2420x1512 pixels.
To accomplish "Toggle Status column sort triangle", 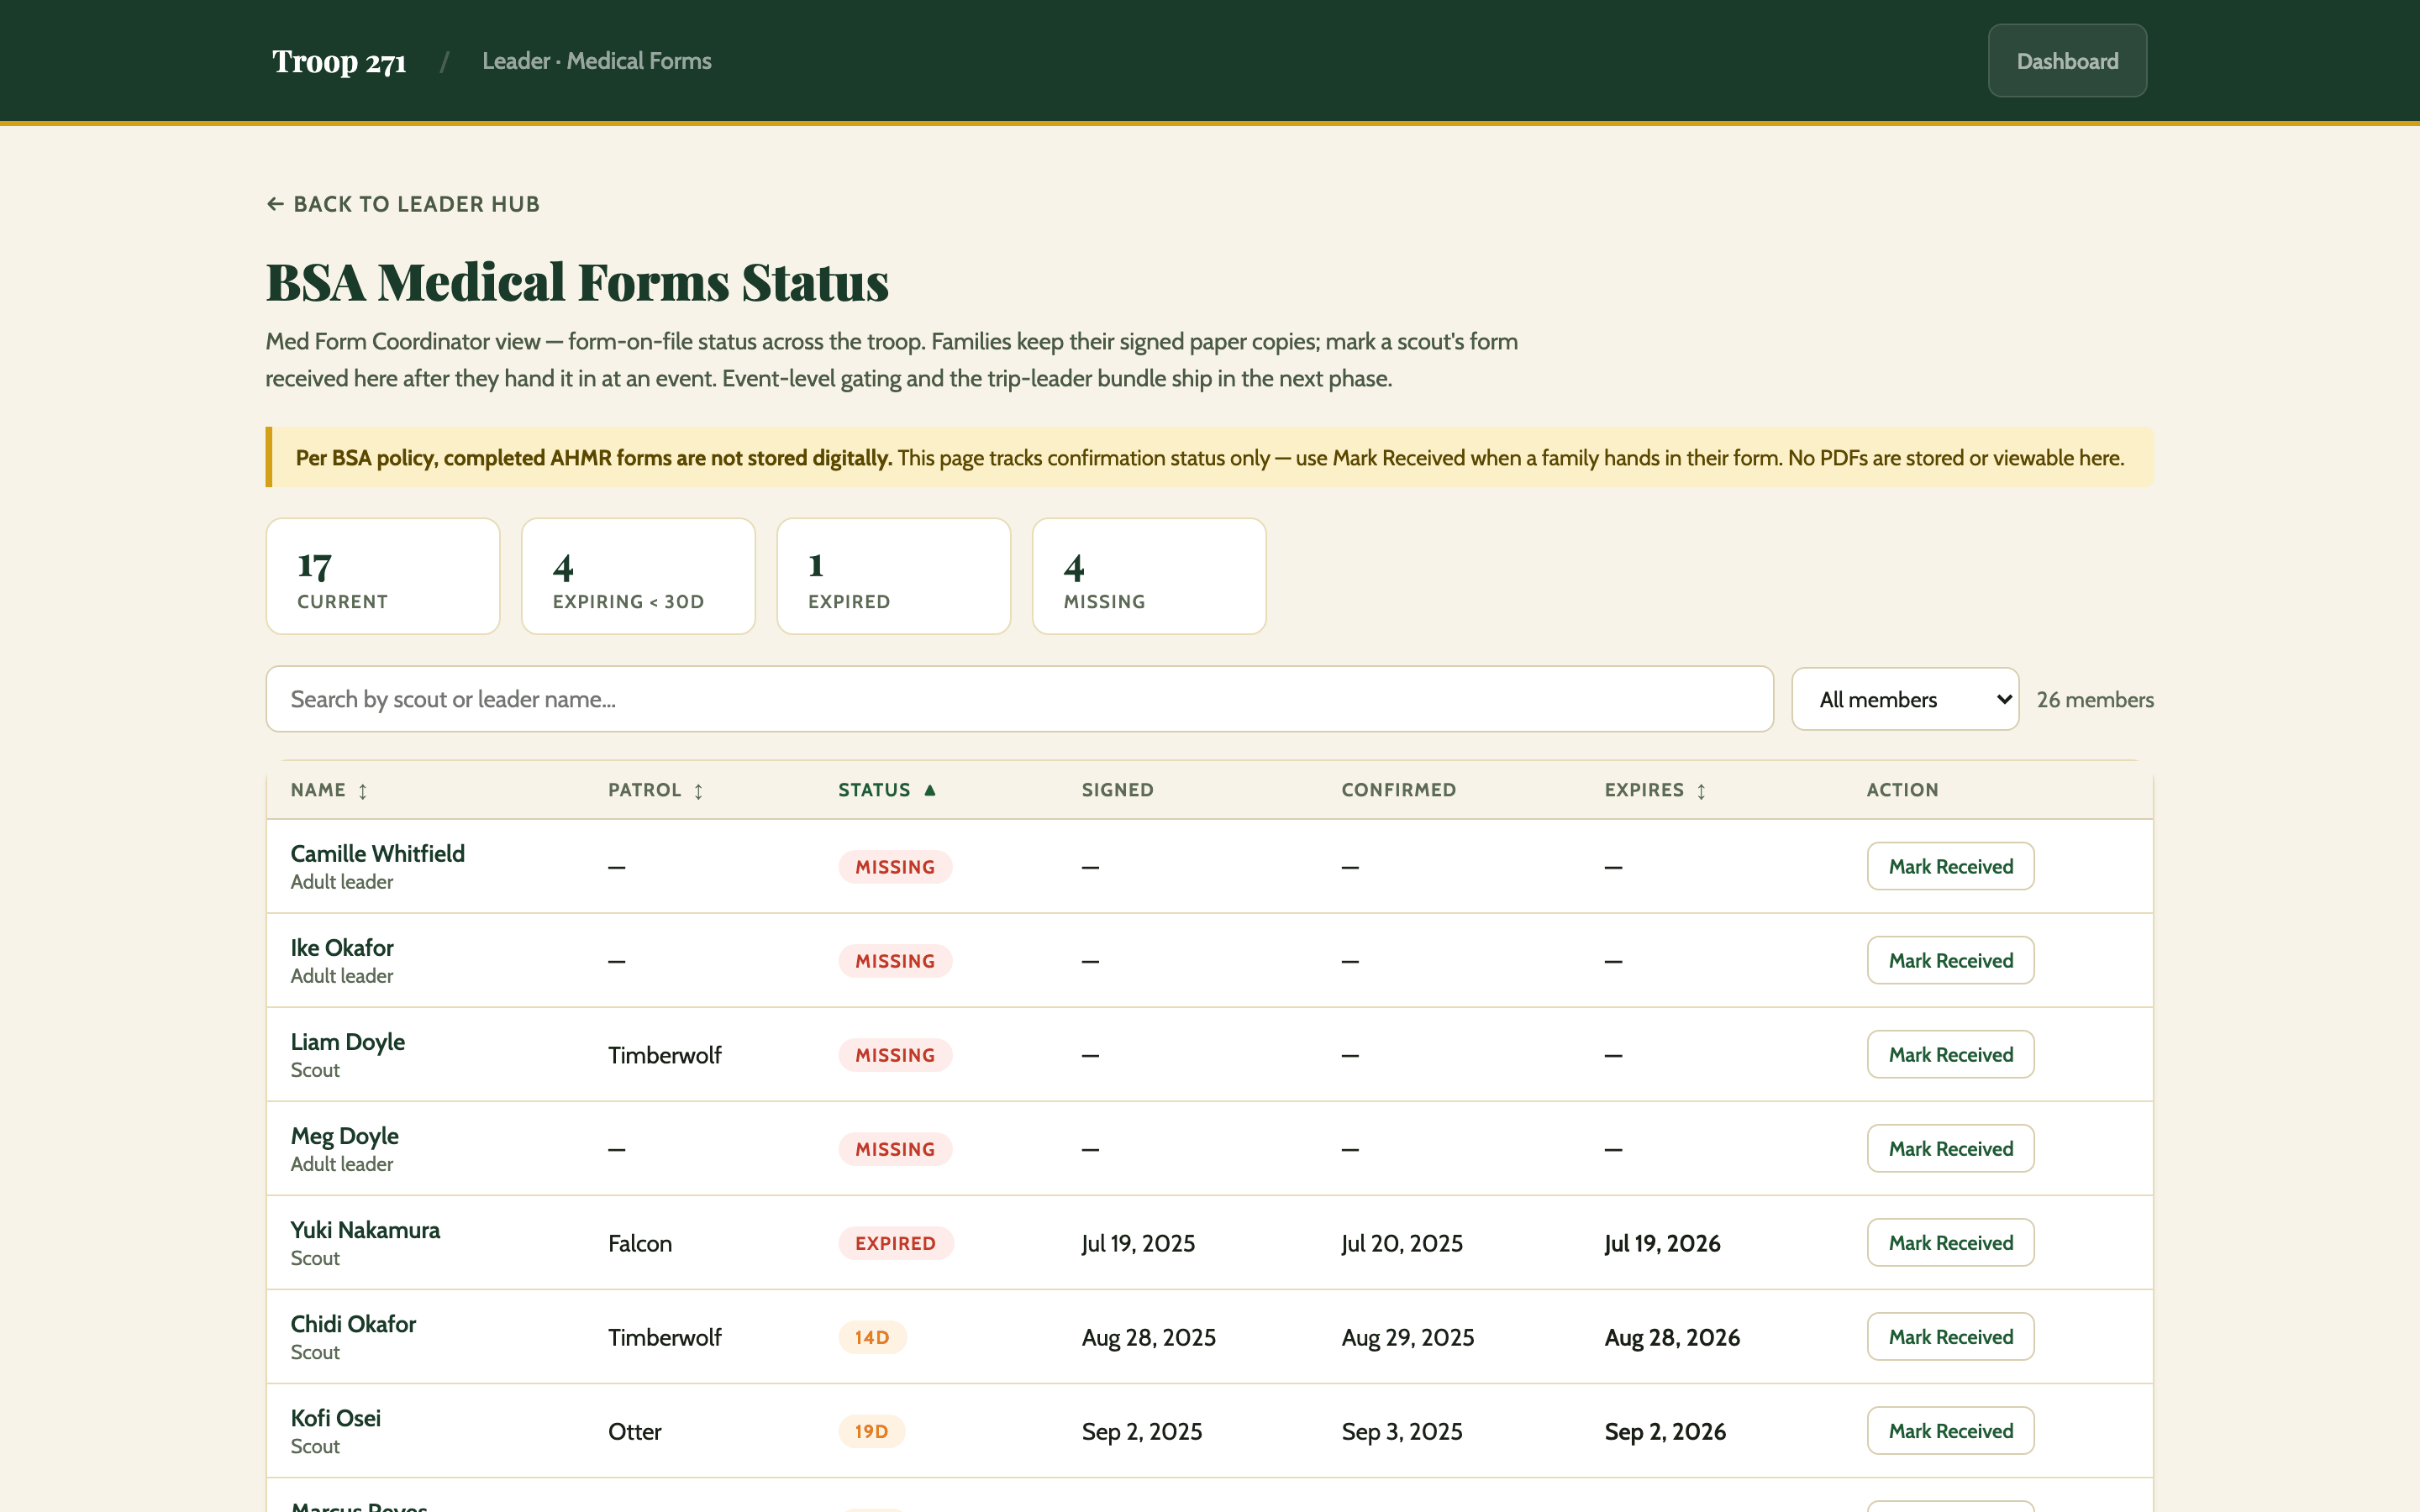I will click(x=930, y=790).
